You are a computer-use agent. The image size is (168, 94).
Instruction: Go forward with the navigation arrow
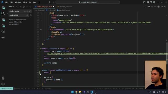pyautogui.click(x=53, y=2)
